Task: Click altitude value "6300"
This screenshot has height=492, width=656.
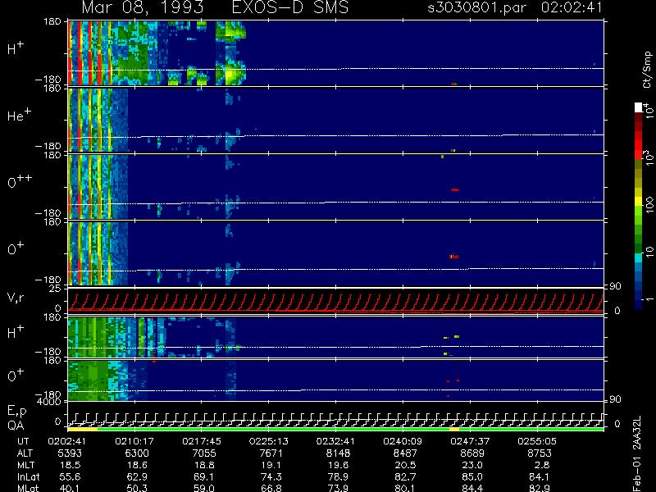Action: pyautogui.click(x=137, y=453)
